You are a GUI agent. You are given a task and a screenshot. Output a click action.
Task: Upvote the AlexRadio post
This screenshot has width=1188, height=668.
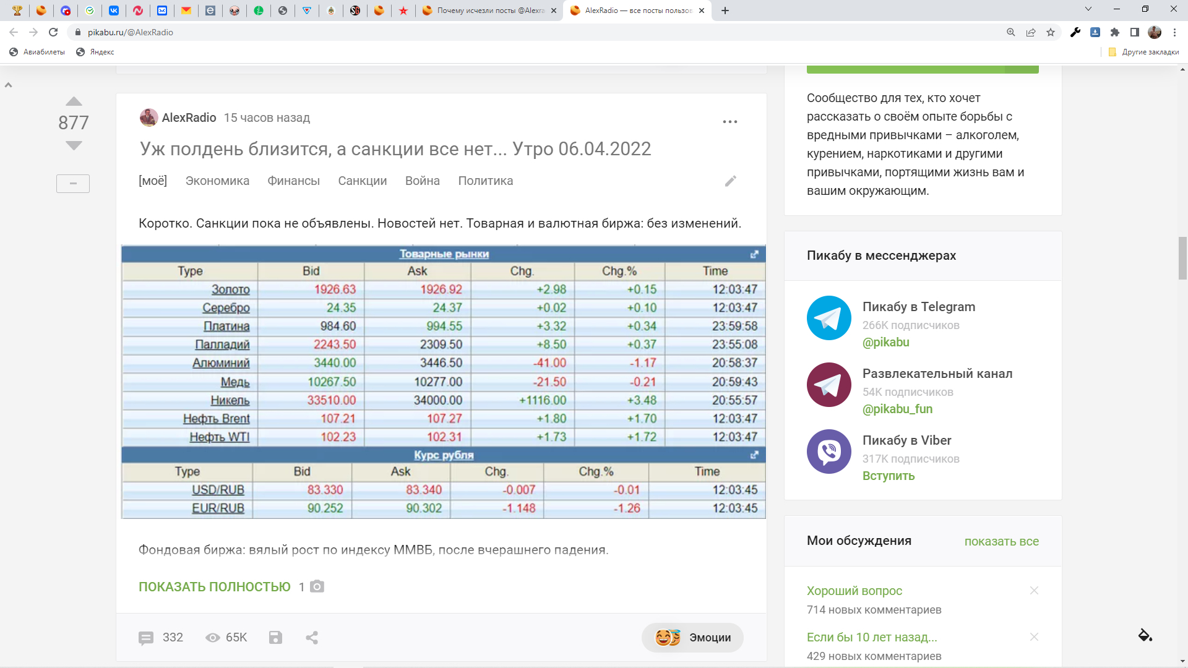pyautogui.click(x=74, y=101)
